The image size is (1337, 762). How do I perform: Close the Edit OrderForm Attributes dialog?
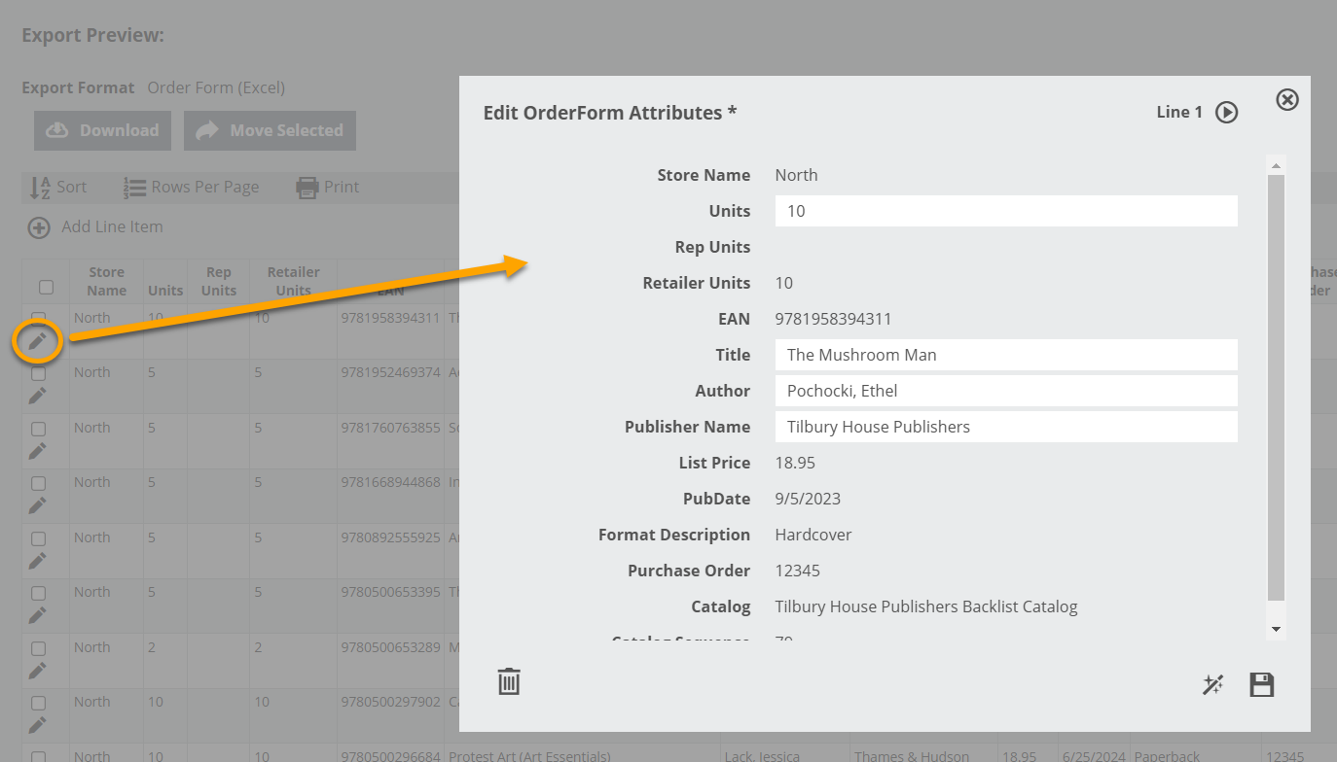click(x=1287, y=100)
